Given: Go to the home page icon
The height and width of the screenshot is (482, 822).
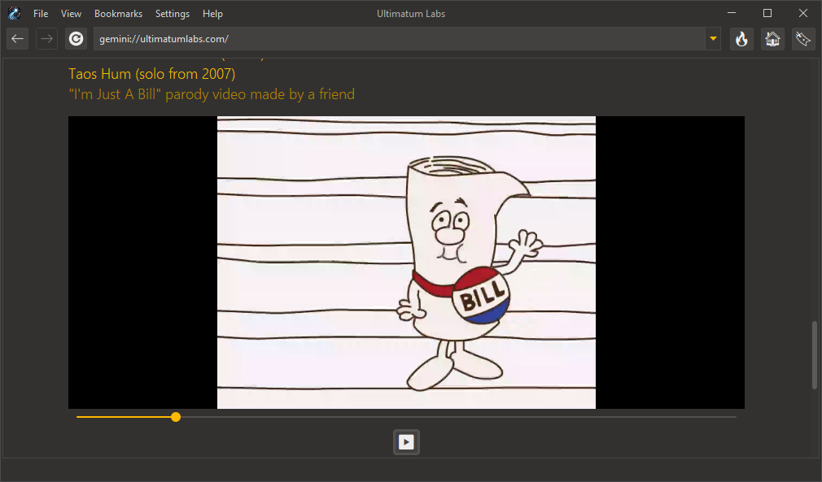Looking at the screenshot, I should [x=772, y=39].
